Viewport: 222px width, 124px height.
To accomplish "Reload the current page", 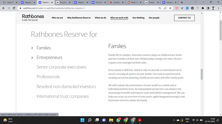I will [x=14, y=8].
